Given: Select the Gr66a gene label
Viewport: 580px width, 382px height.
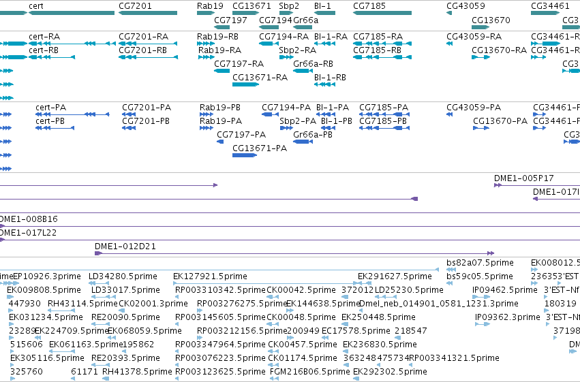Looking at the screenshot, I should click(x=305, y=20).
